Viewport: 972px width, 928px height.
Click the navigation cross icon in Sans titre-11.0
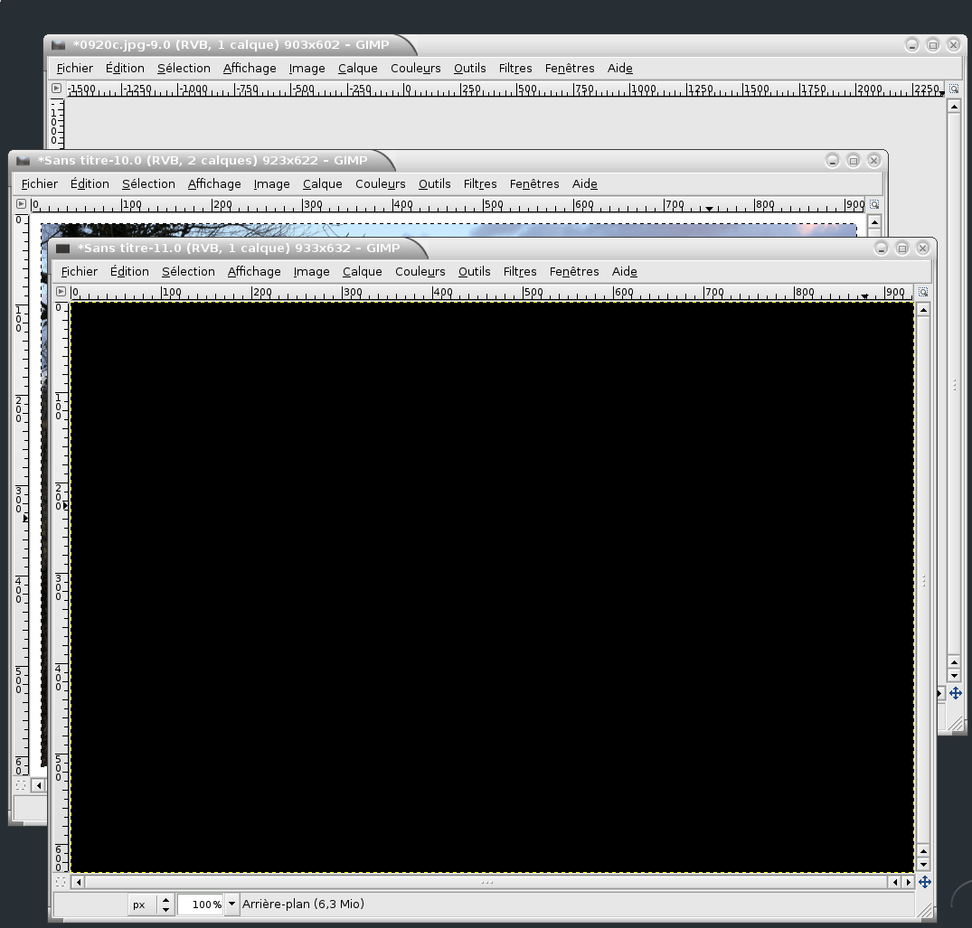pyautogui.click(x=924, y=882)
